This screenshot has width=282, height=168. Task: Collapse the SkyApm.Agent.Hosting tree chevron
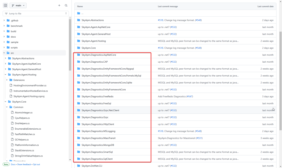click(x=5, y=75)
